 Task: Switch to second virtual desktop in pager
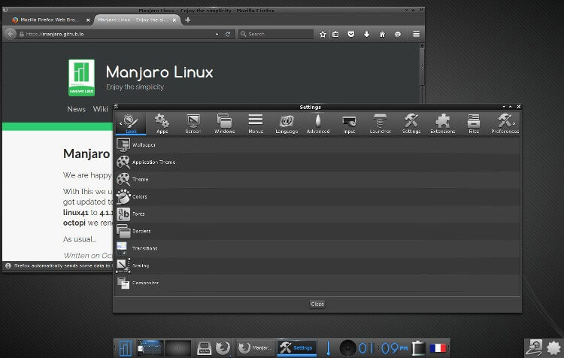(178, 348)
